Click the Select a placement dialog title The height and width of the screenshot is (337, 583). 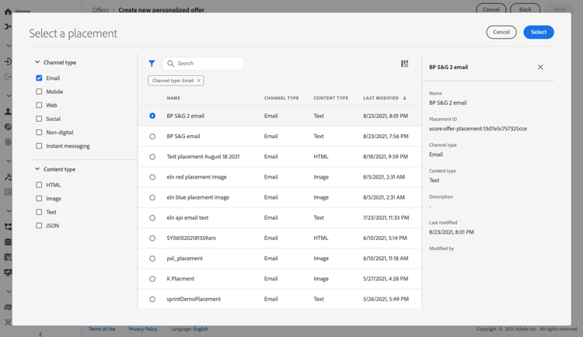tap(73, 33)
